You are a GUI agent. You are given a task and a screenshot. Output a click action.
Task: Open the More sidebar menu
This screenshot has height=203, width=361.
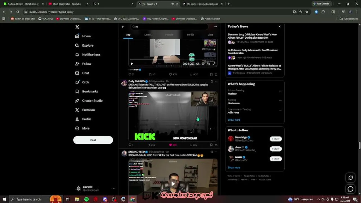(82, 128)
